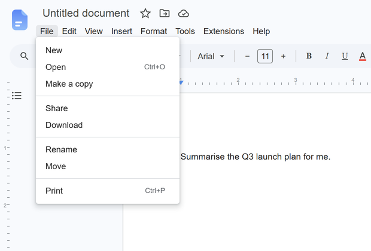Choose New from the File menu
The height and width of the screenshot is (251, 371).
tap(108, 50)
